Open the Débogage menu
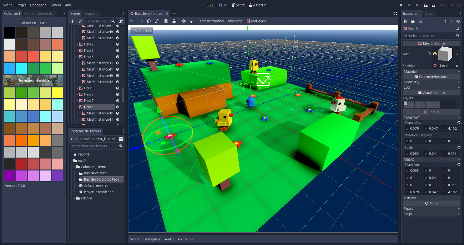 click(38, 5)
